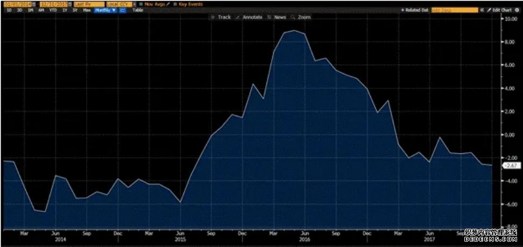
Task: Select 6M time range
Action: 41,10
